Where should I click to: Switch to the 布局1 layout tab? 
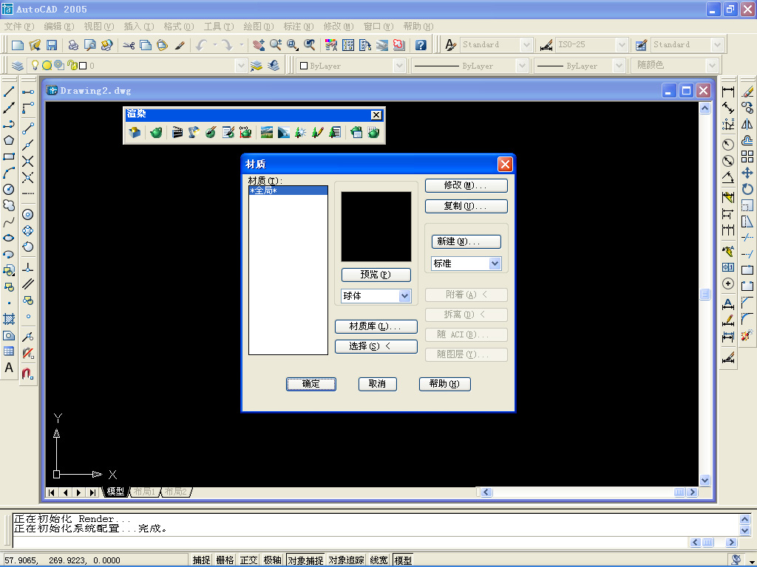pyautogui.click(x=144, y=492)
